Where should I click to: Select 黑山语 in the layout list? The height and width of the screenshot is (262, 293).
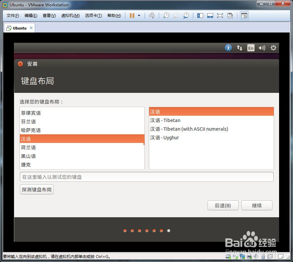(x=82, y=156)
